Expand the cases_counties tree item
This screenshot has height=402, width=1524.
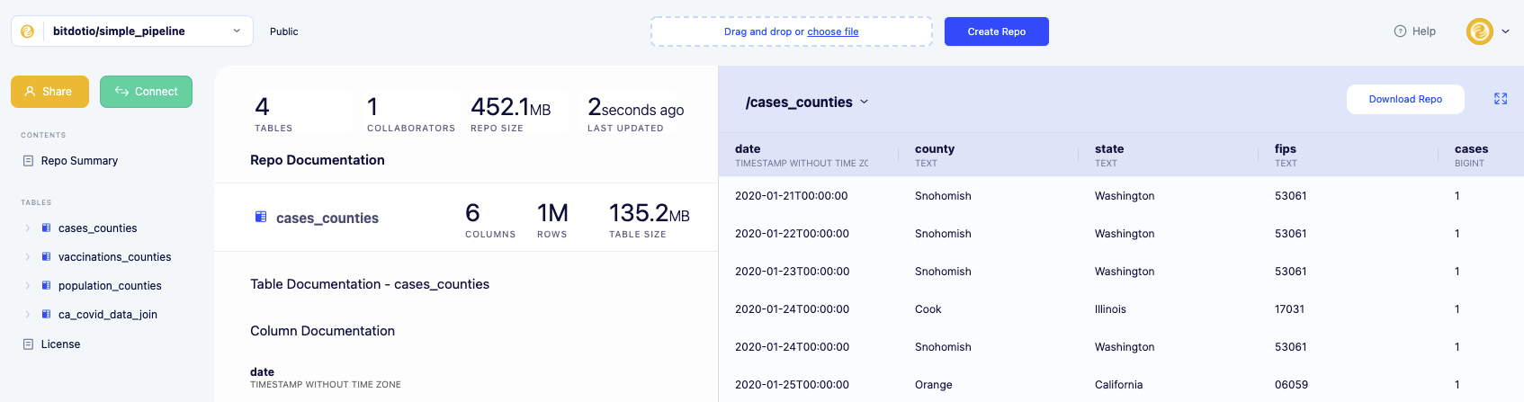28,228
